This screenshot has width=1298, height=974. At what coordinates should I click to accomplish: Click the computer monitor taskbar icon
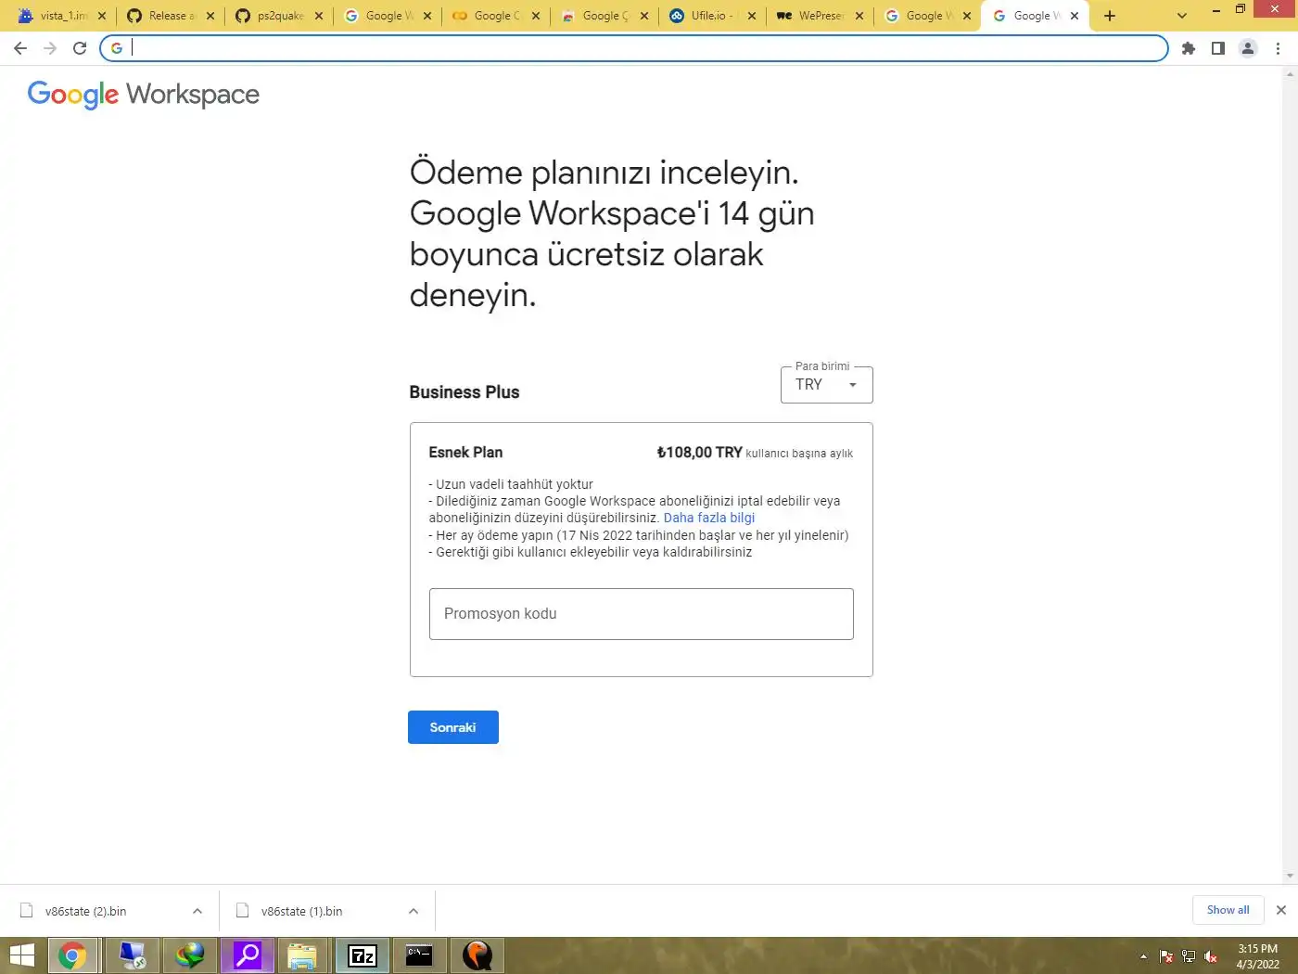click(133, 955)
